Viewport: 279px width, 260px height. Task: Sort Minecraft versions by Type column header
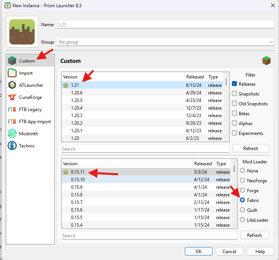(x=214, y=77)
